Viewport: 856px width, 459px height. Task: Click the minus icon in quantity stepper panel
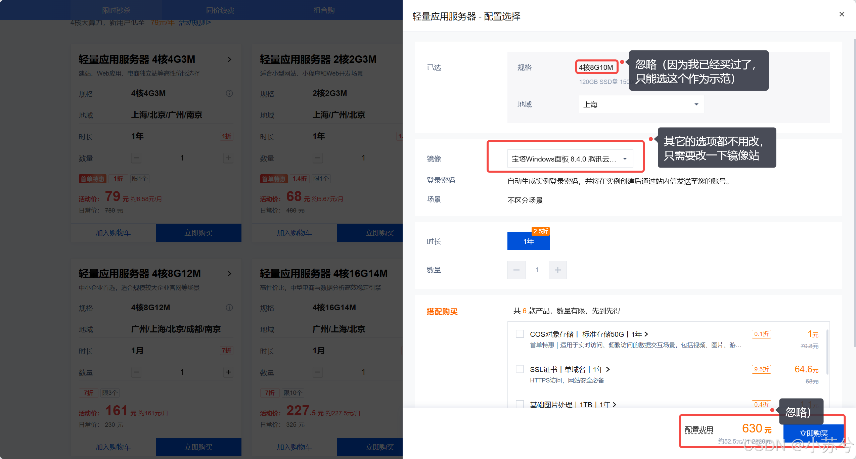[x=516, y=270]
